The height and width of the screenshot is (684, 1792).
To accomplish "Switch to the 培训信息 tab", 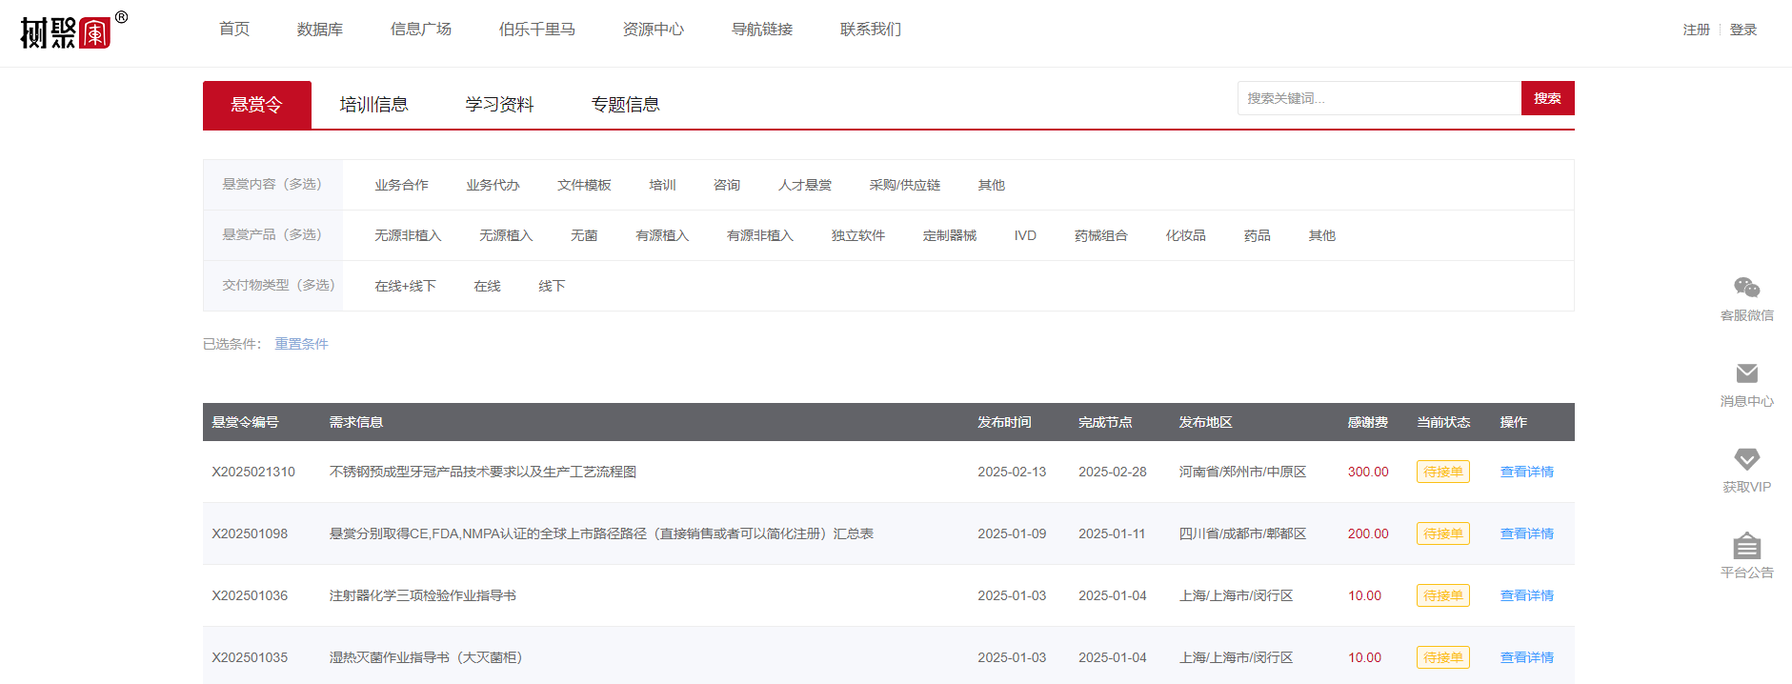I will [373, 105].
